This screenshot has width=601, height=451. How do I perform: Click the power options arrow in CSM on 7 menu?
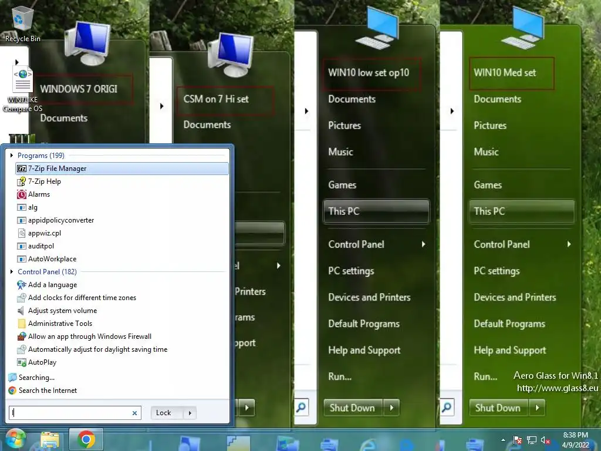247,408
